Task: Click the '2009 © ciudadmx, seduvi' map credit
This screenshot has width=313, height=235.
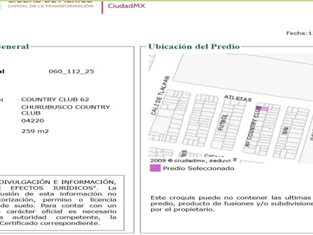Action: [x=190, y=160]
